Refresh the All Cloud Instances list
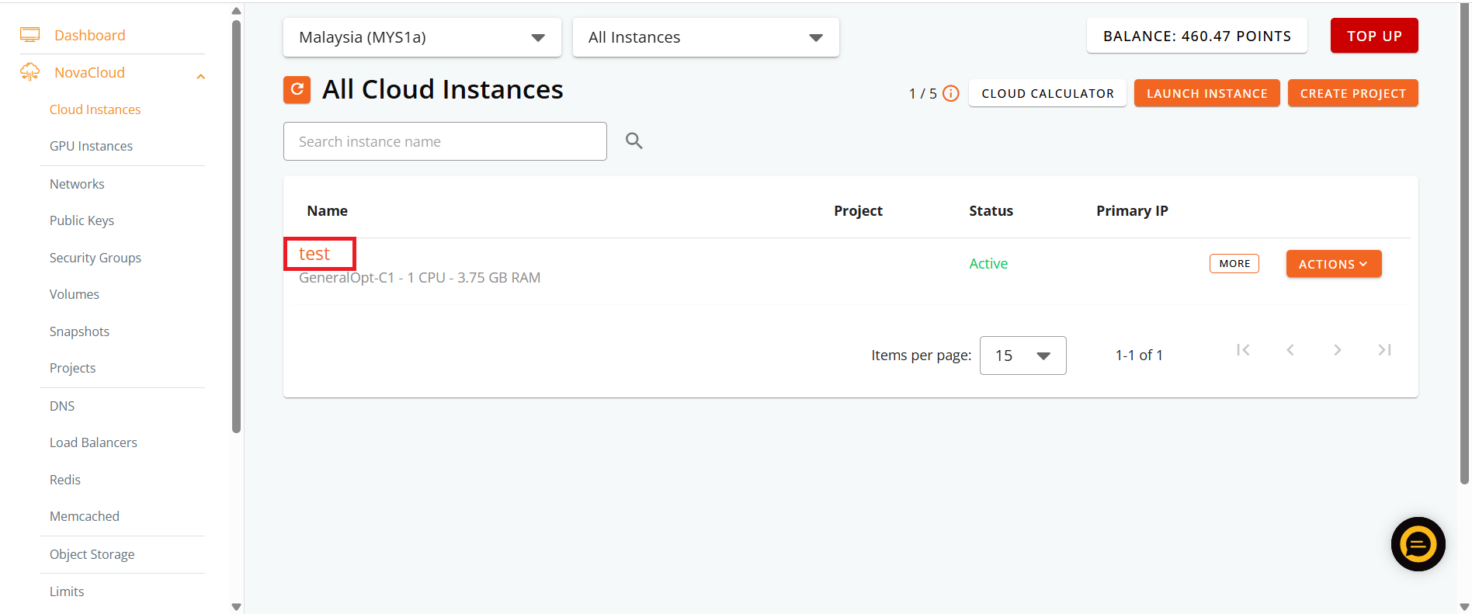This screenshot has width=1472, height=614. tap(297, 89)
